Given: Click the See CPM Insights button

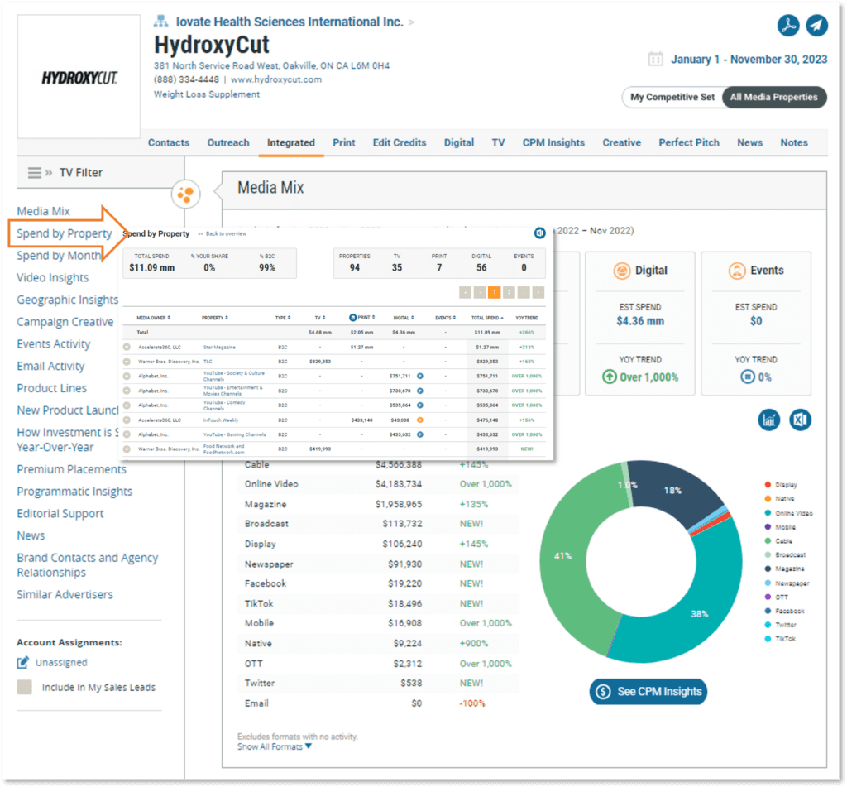Looking at the screenshot, I should (x=648, y=691).
